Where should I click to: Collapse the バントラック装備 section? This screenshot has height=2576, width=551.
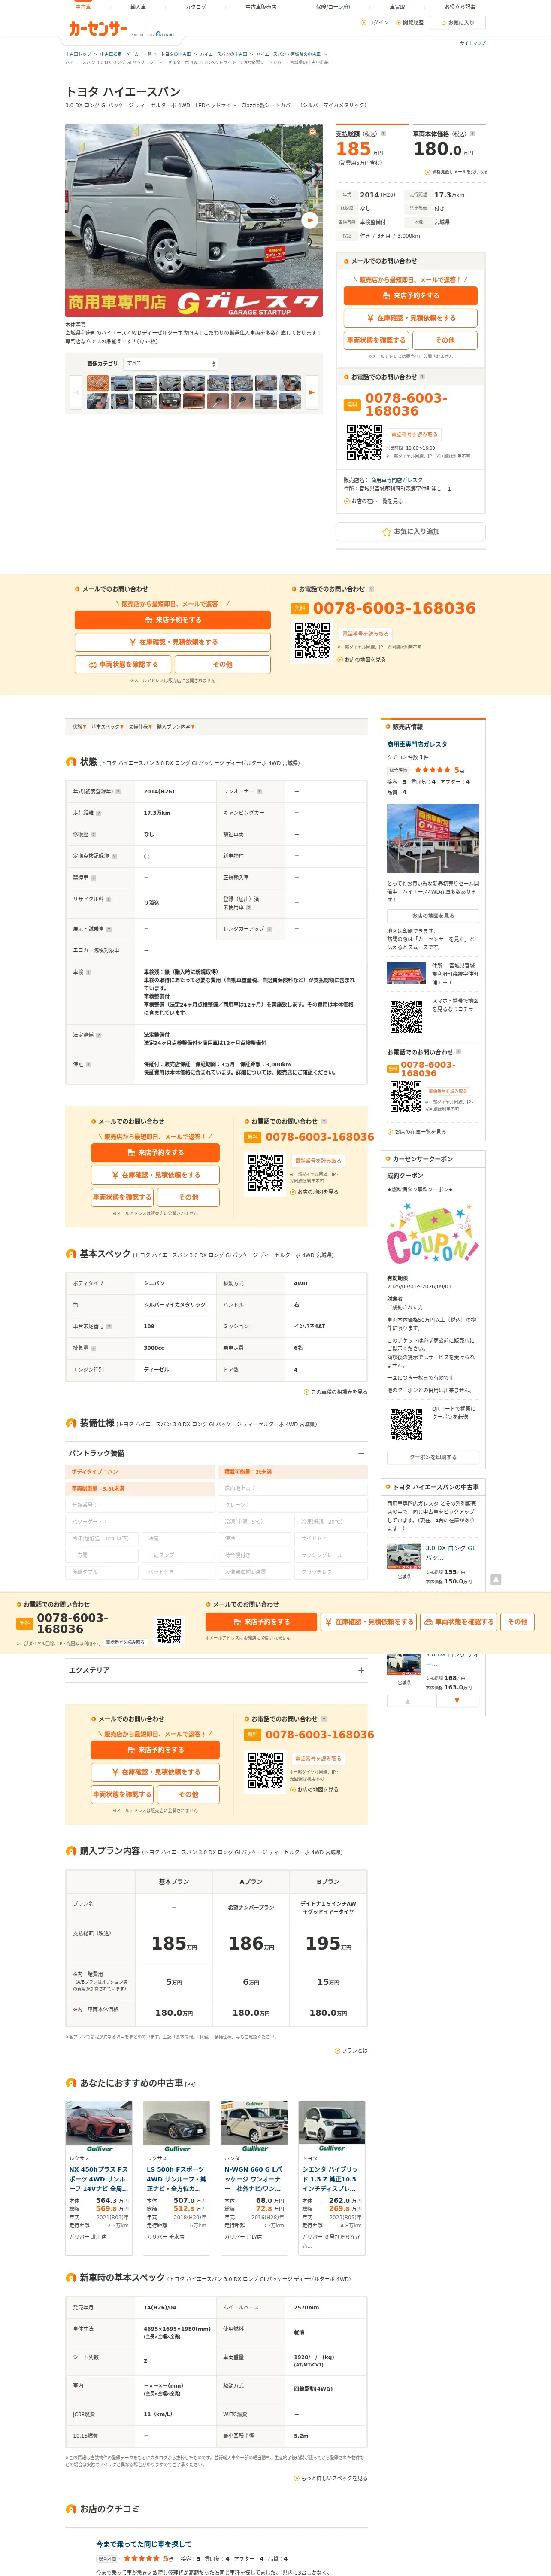click(x=216, y=1453)
